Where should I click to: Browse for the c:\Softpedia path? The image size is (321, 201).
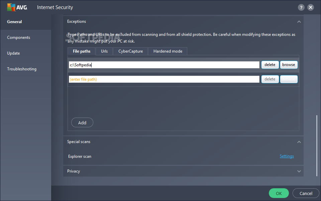(289, 65)
